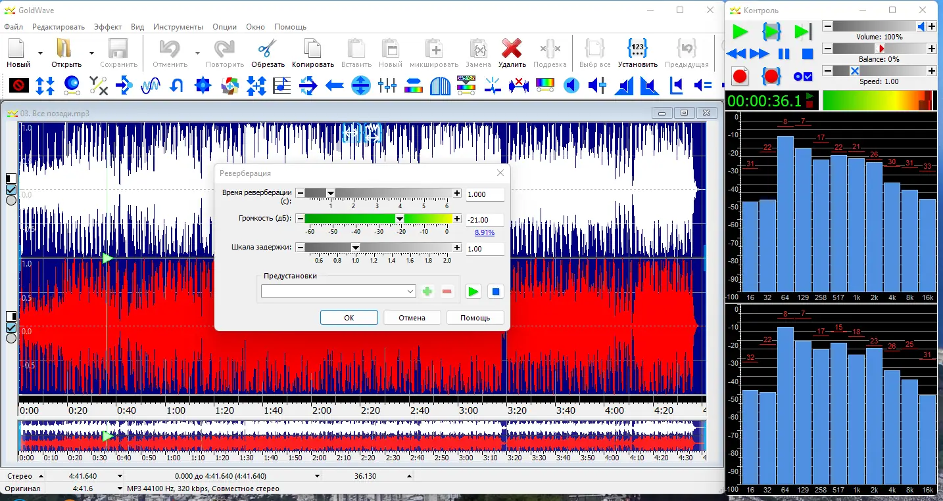
Task: Click the 8.91% link under volume field
Action: 485,232
